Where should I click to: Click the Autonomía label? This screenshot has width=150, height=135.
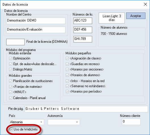point(55,116)
